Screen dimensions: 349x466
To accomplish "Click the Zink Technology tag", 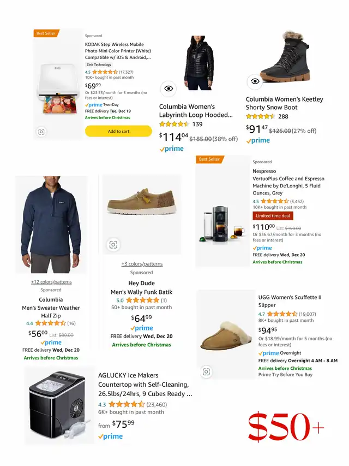I will click(x=99, y=64).
